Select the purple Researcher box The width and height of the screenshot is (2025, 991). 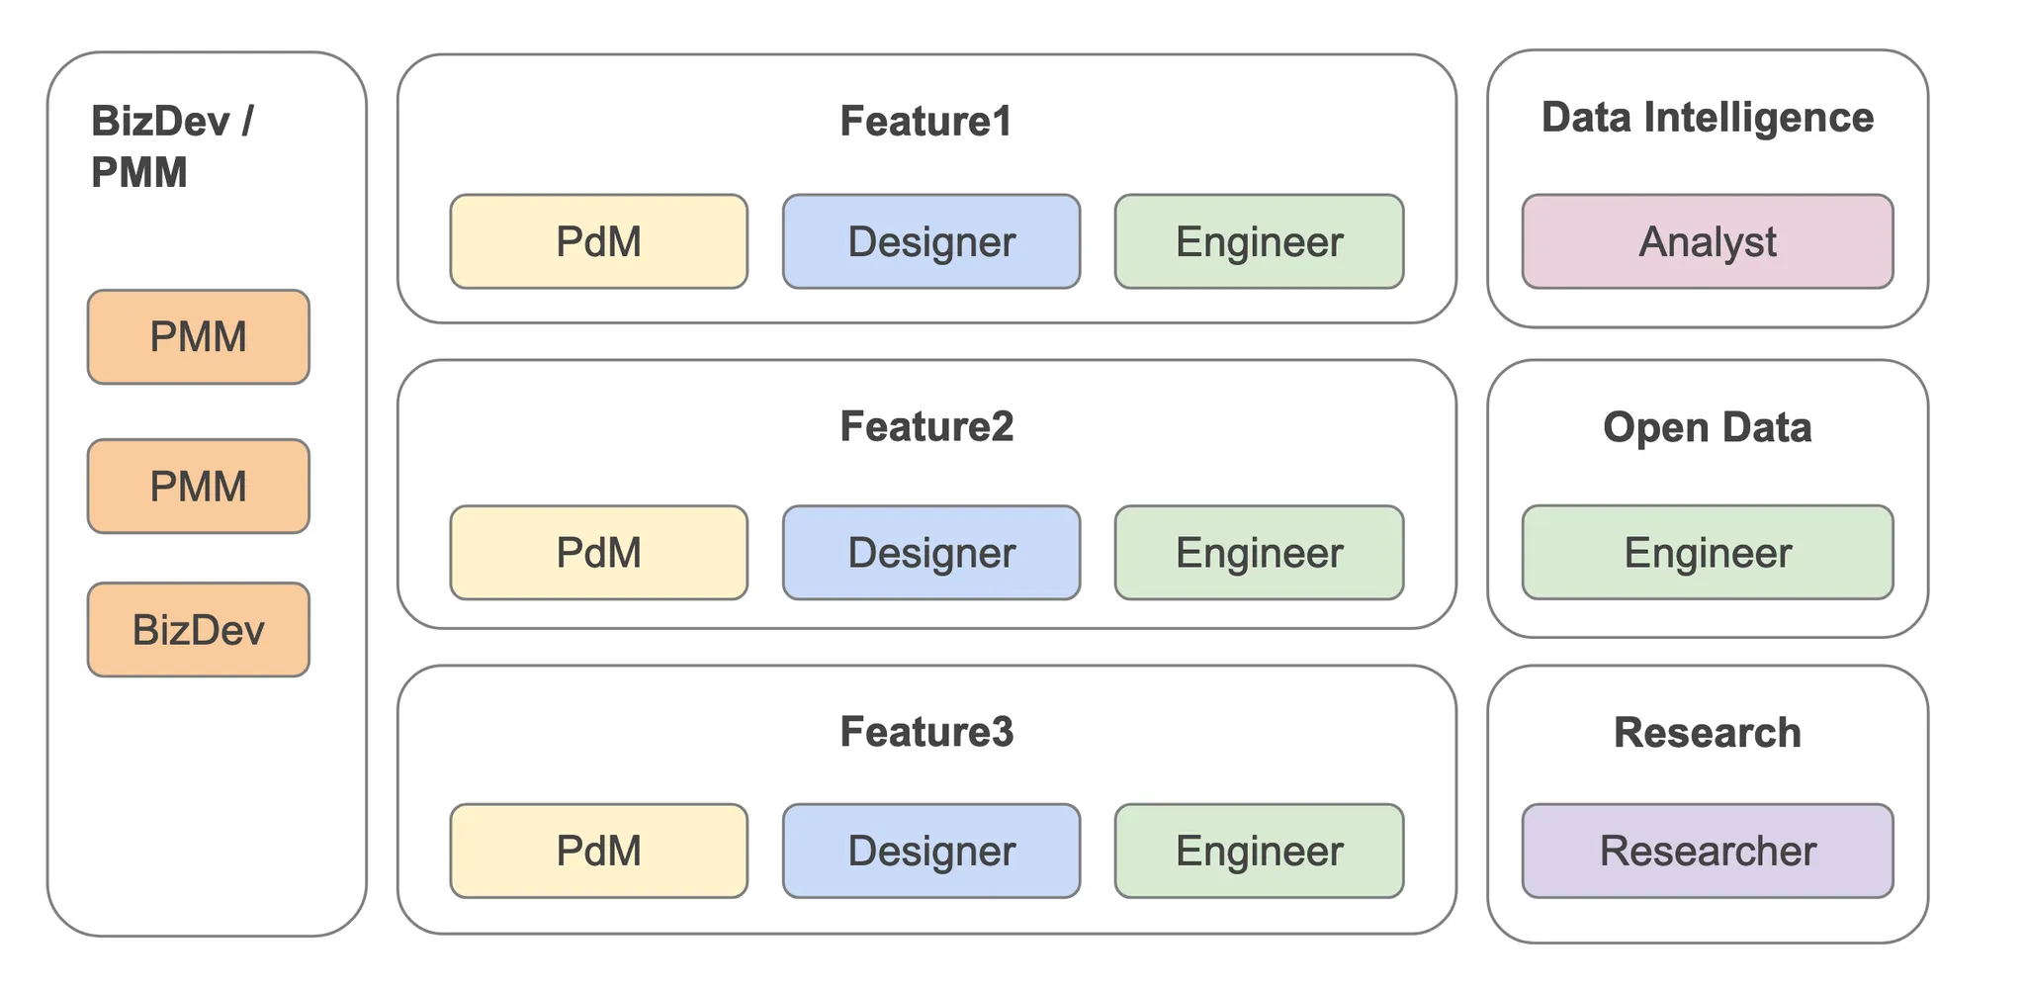1708,851
